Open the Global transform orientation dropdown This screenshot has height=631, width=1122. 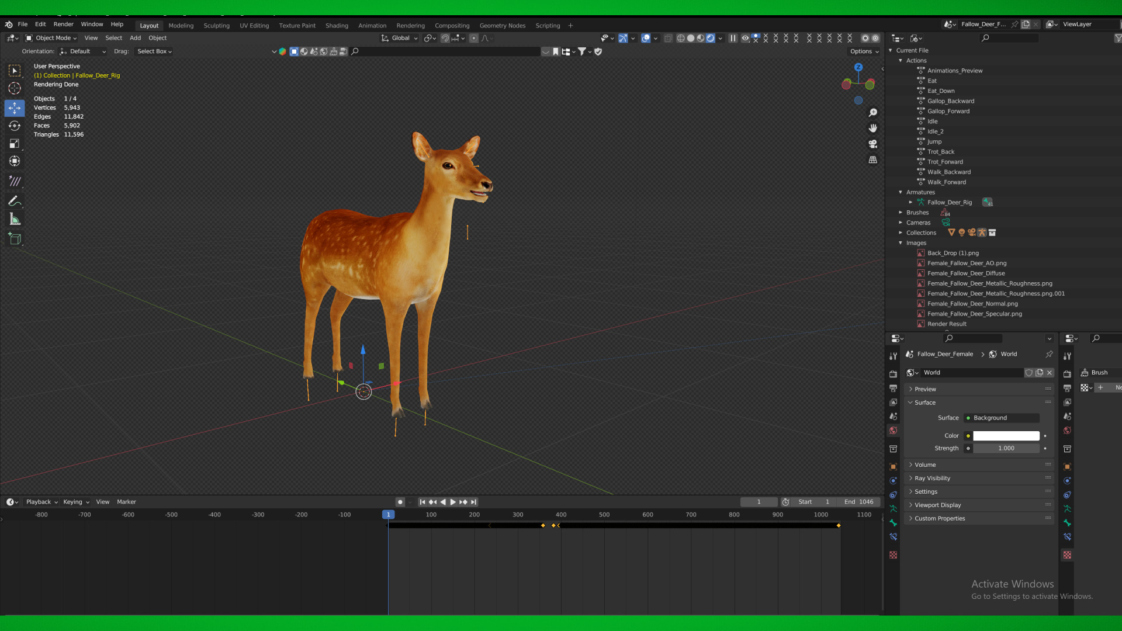pyautogui.click(x=400, y=38)
